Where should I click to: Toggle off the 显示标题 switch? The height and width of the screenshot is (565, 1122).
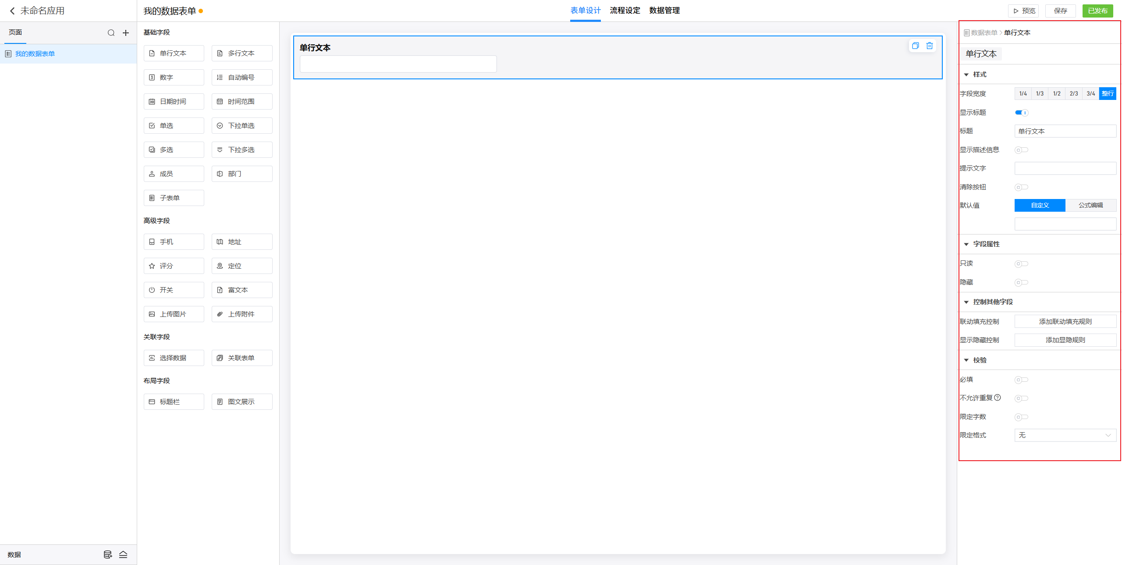[x=1021, y=113]
